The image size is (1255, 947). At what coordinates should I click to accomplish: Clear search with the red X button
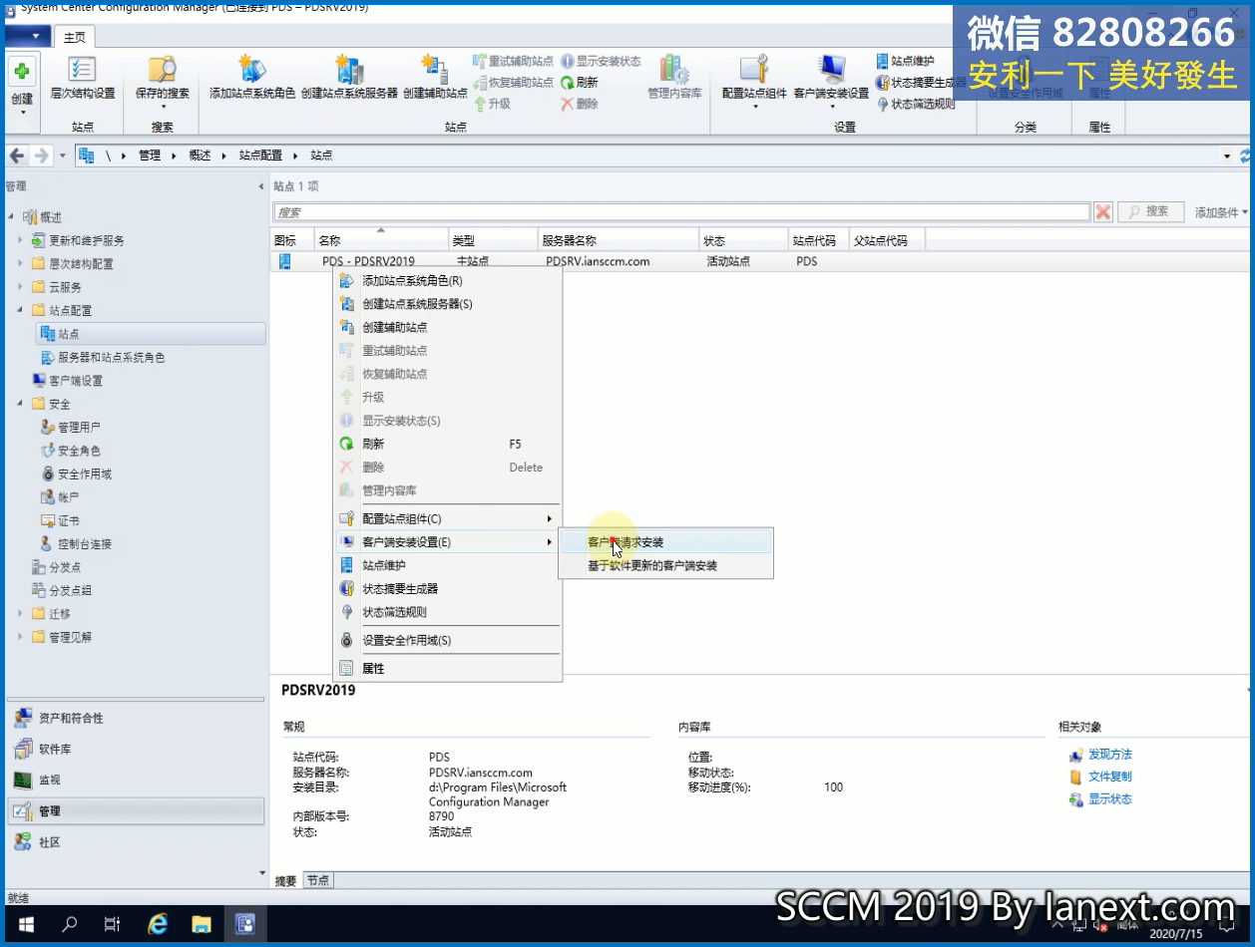[1102, 211]
